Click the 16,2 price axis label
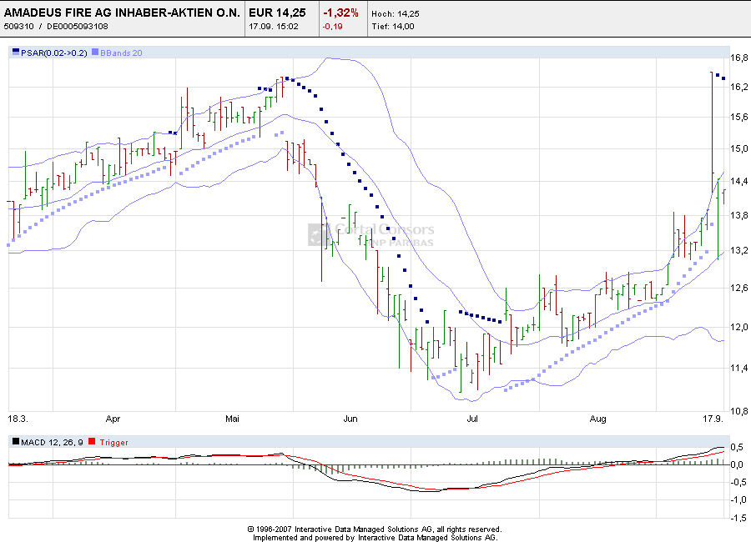 tap(739, 87)
